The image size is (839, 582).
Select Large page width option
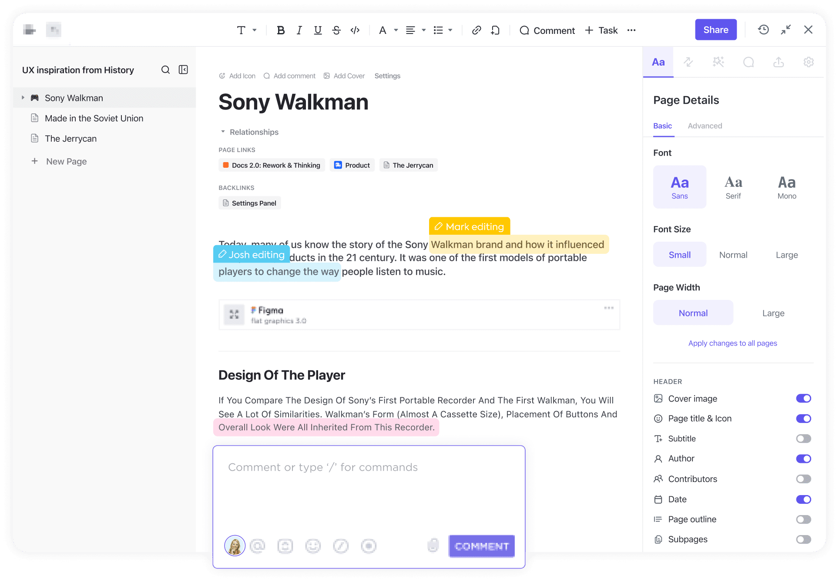point(773,313)
